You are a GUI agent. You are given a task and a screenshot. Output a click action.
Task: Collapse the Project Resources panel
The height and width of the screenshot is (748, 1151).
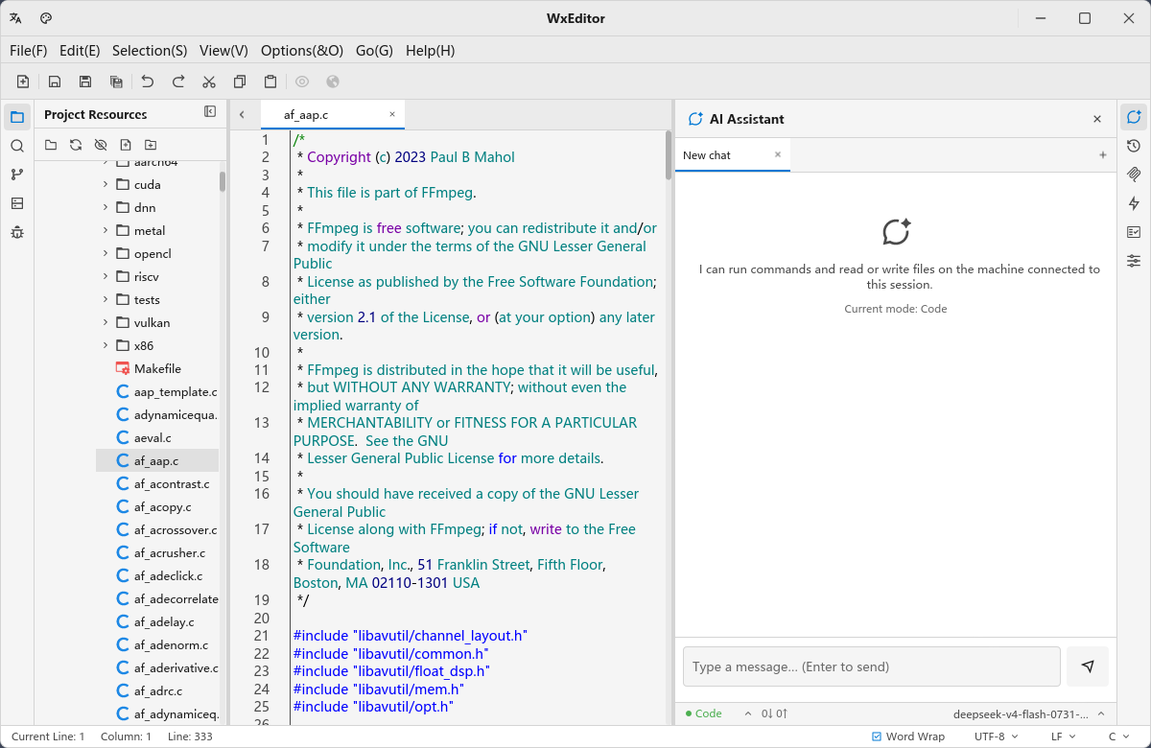(x=210, y=112)
